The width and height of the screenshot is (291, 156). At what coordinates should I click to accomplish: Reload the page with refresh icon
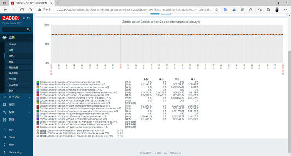point(22,10)
